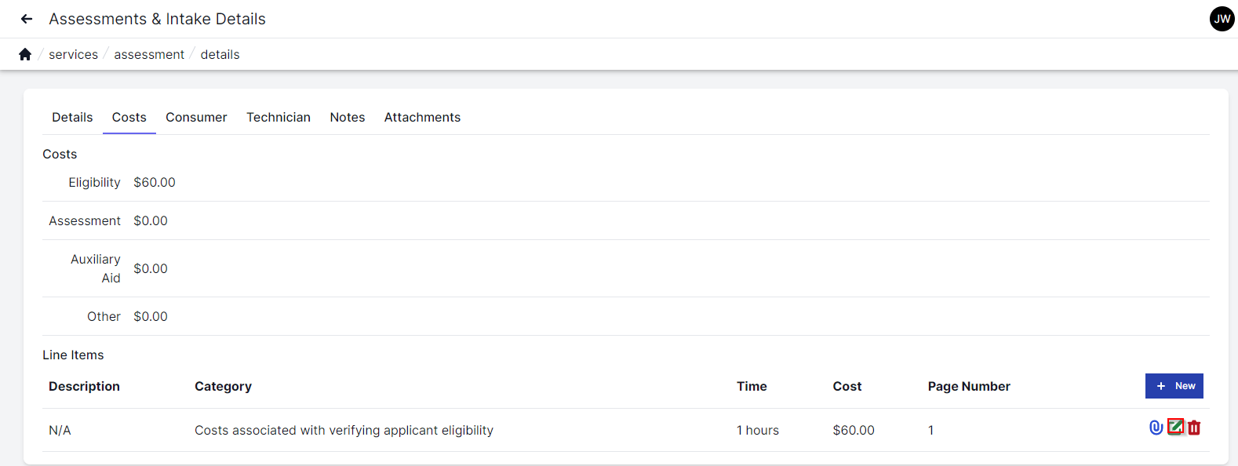Select the N/A description in the line item row
This screenshot has height=466, width=1238.
click(59, 430)
